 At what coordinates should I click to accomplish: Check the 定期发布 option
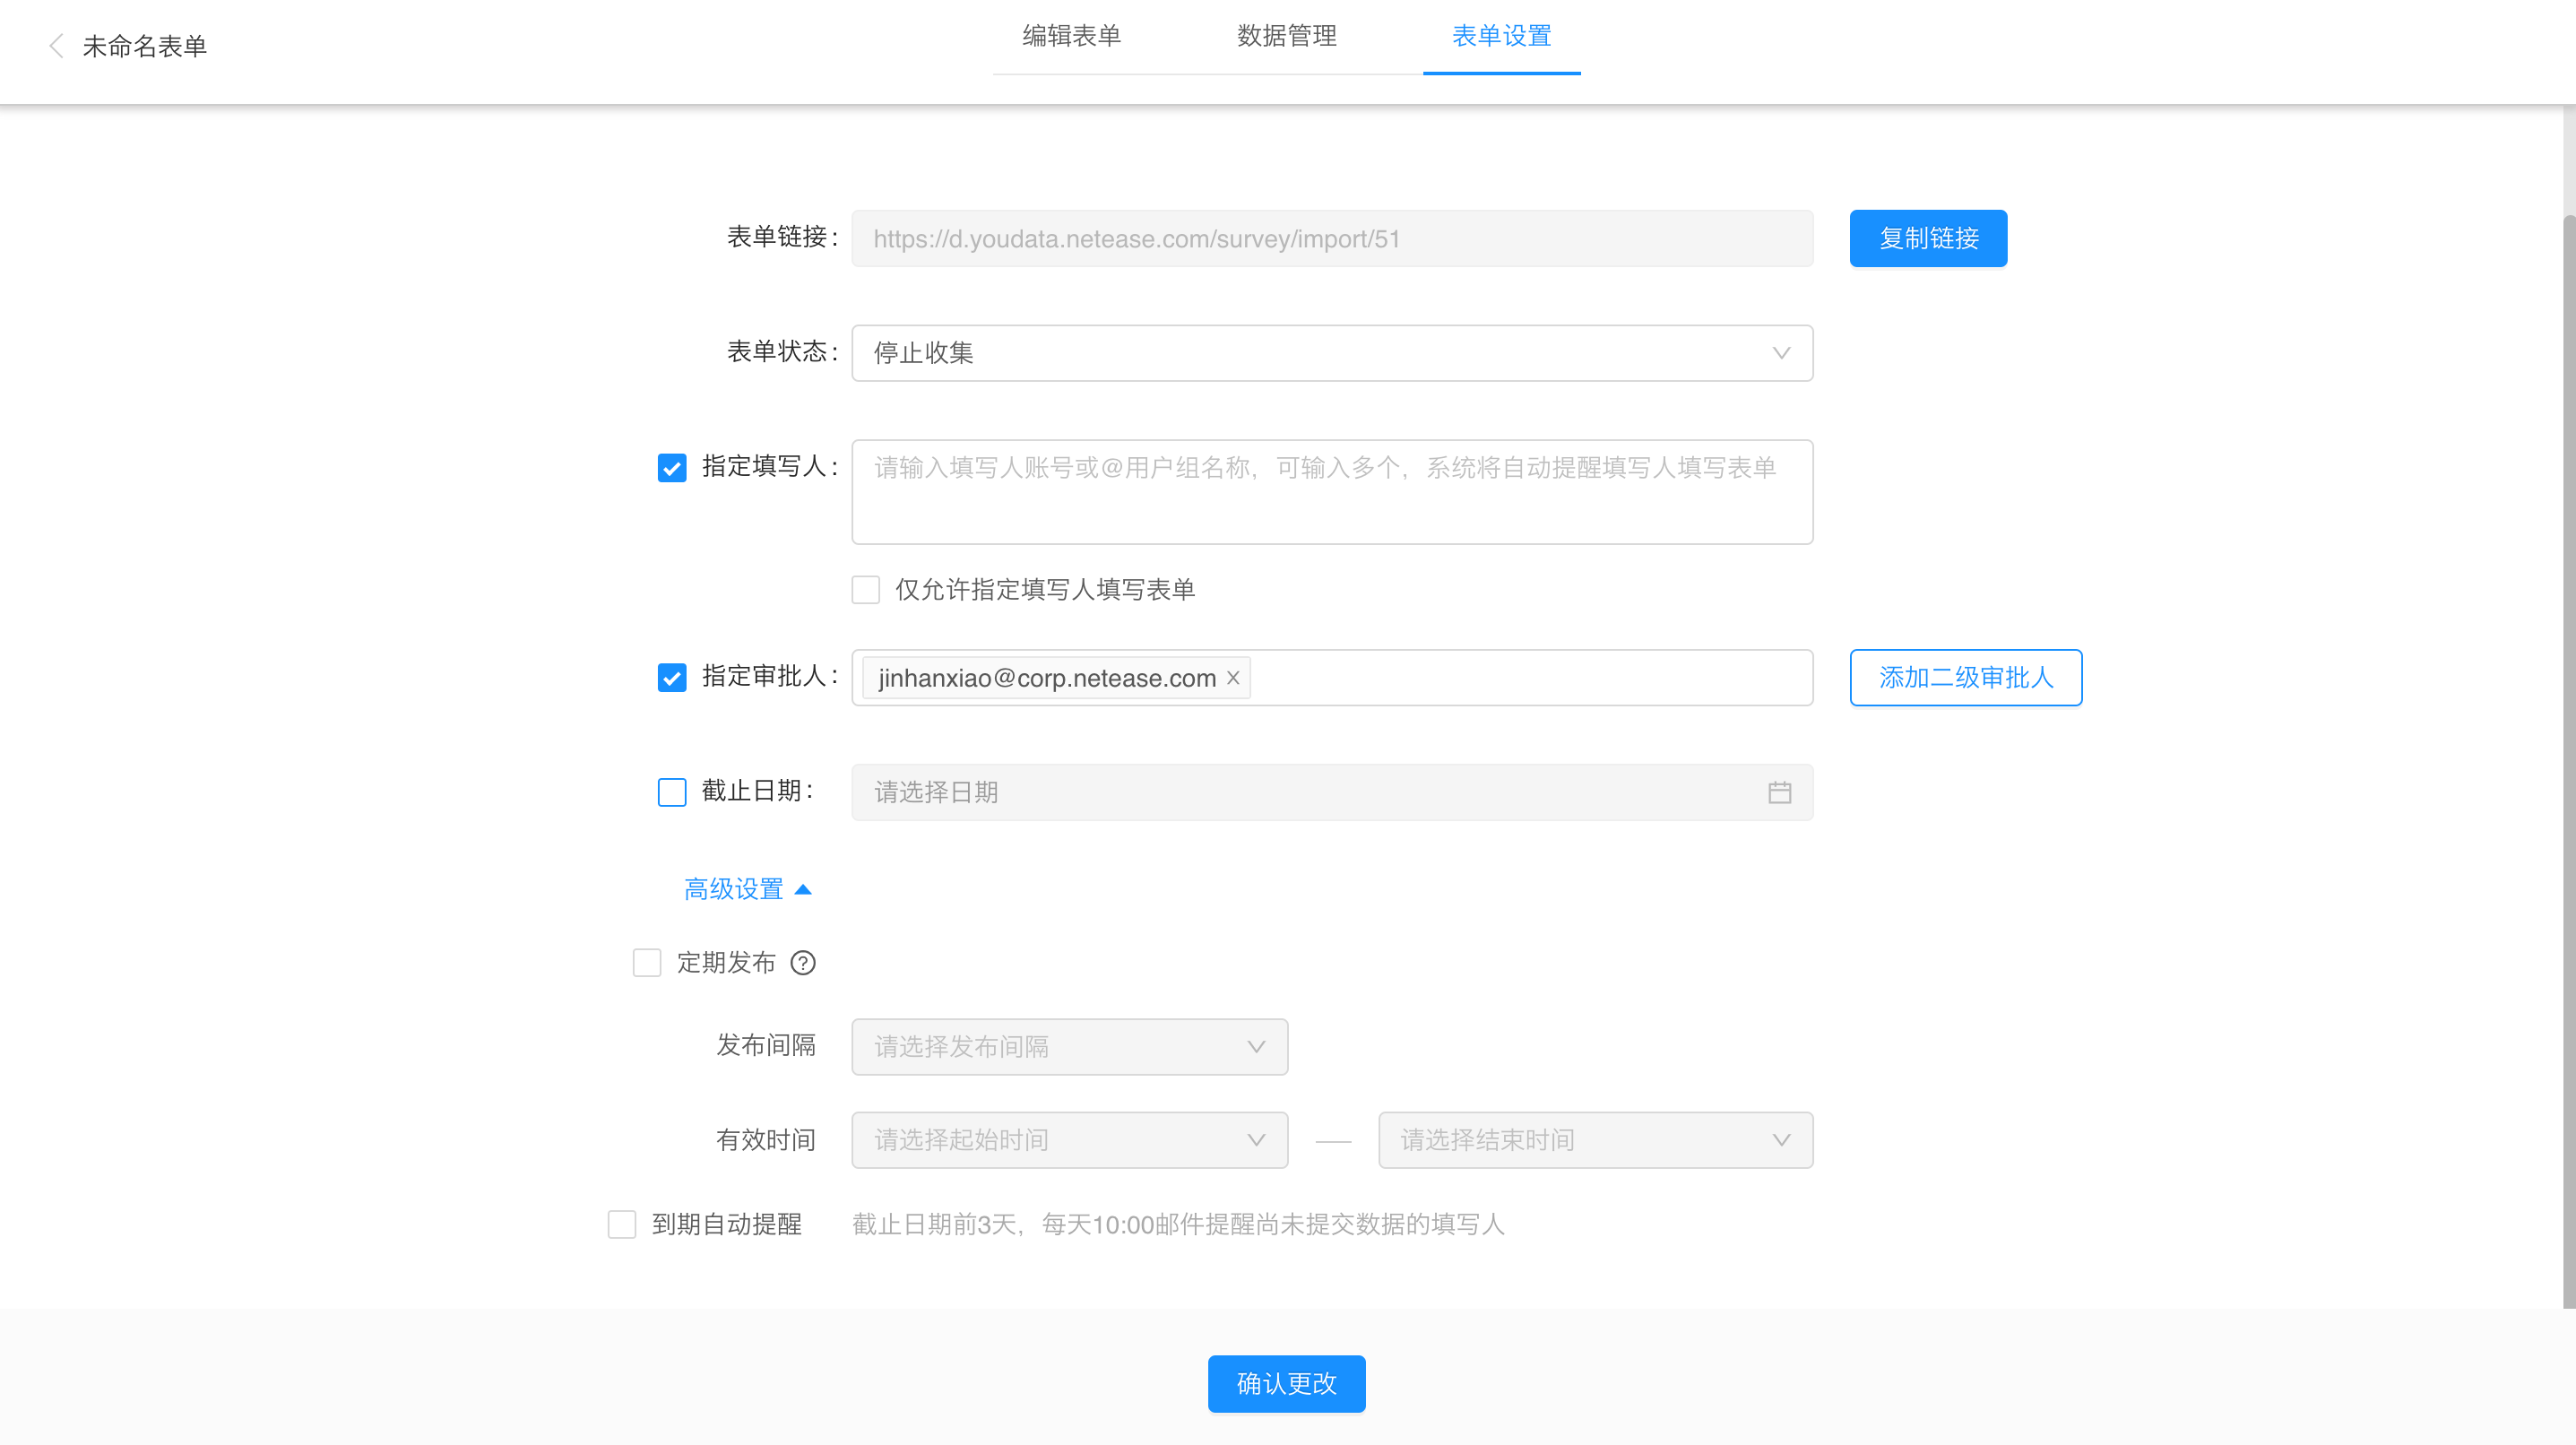click(x=647, y=962)
